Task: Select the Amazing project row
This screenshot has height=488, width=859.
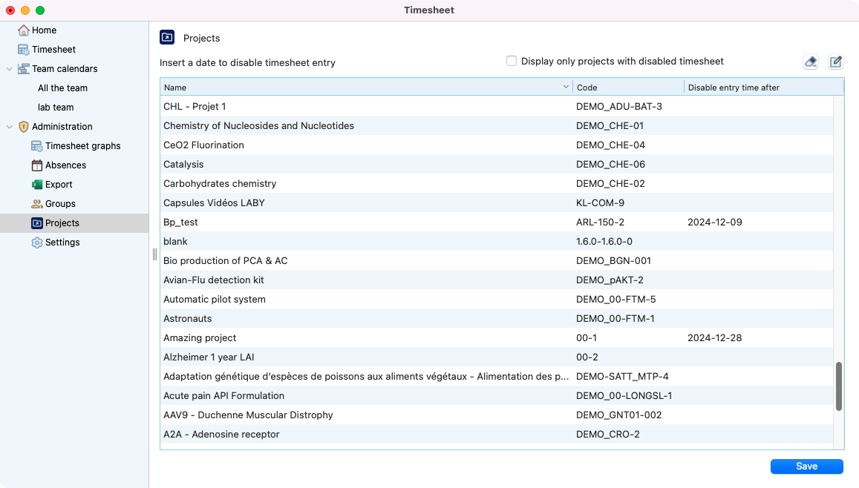Action: coord(497,338)
